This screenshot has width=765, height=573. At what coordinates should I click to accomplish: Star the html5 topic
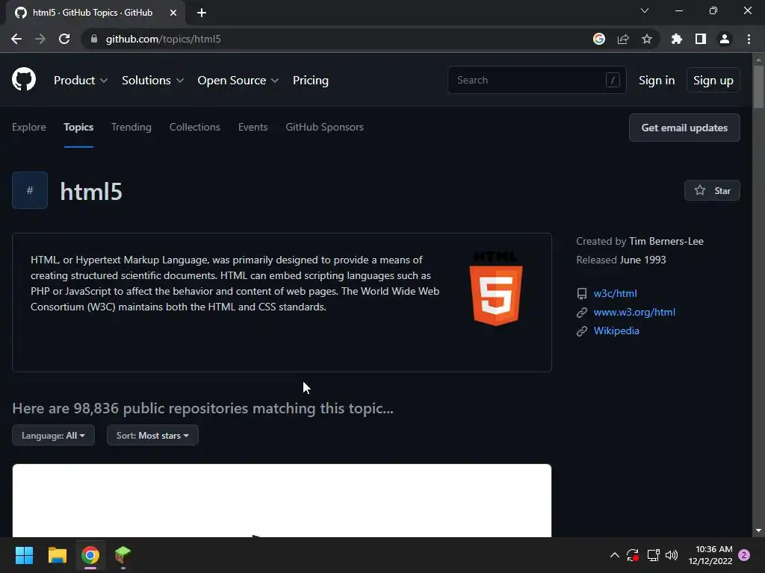tap(712, 190)
